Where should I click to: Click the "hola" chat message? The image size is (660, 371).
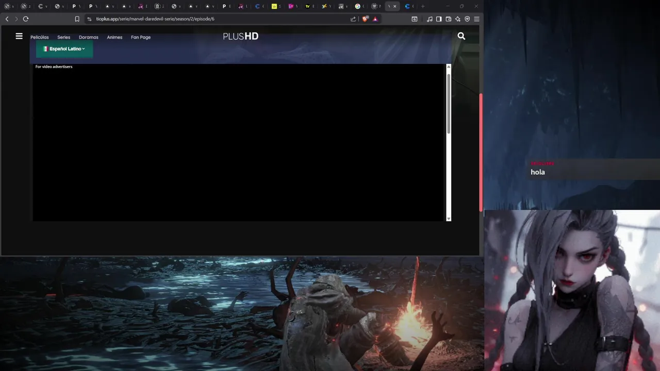click(538, 172)
